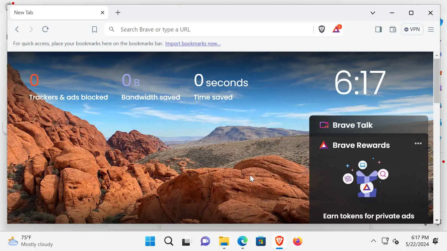Open the weather widget showing 75°F
447x251 pixels.
[30, 241]
